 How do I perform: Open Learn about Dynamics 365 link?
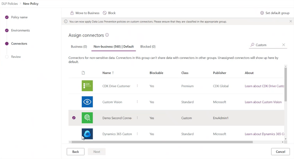pos(265,134)
